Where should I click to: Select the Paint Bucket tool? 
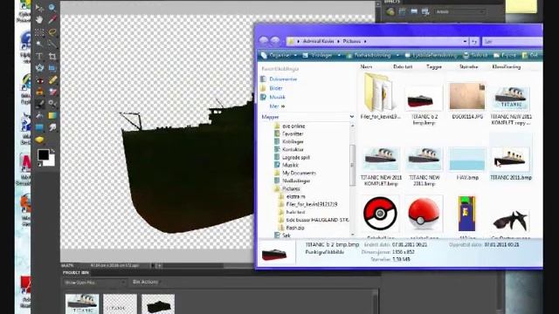(x=39, y=116)
